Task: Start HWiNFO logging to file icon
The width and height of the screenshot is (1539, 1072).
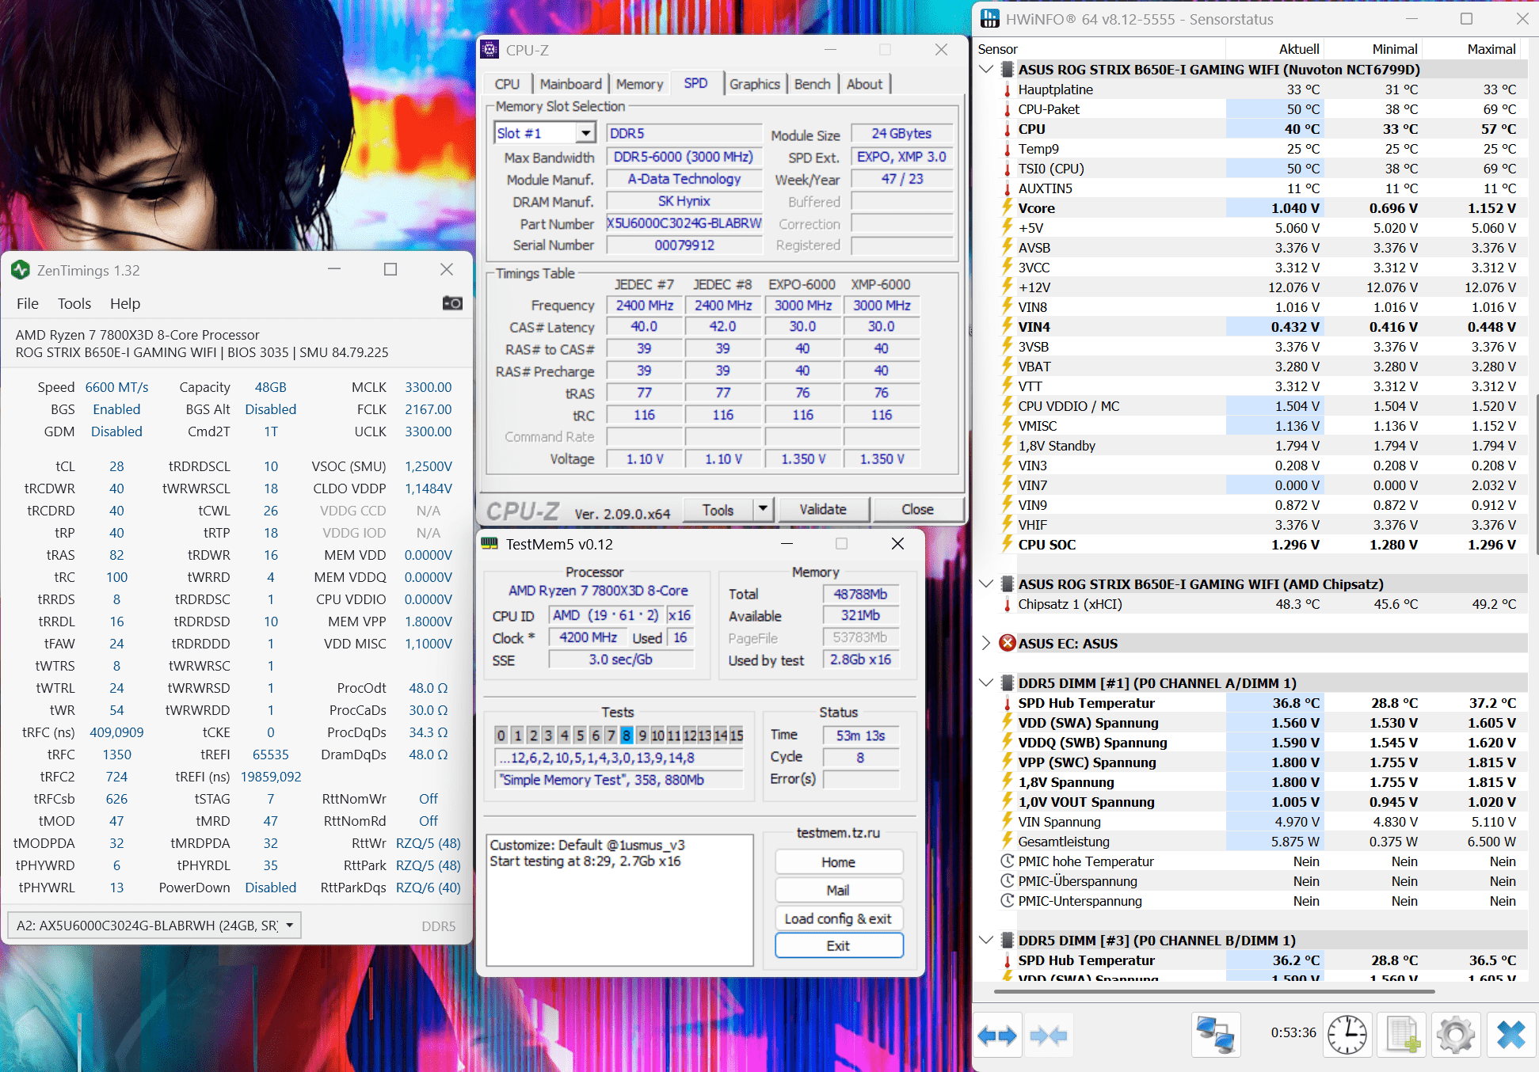Action: click(1402, 1035)
